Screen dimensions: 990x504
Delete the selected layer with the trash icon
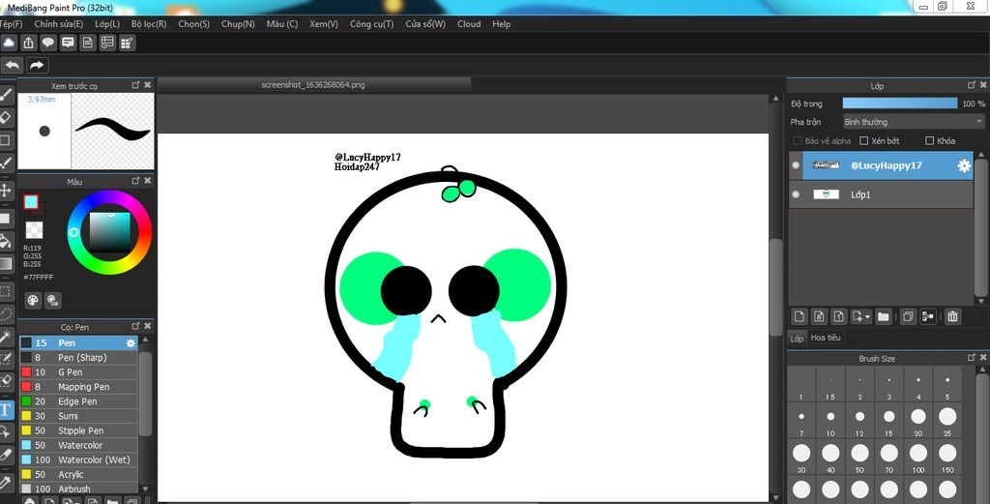[952, 316]
